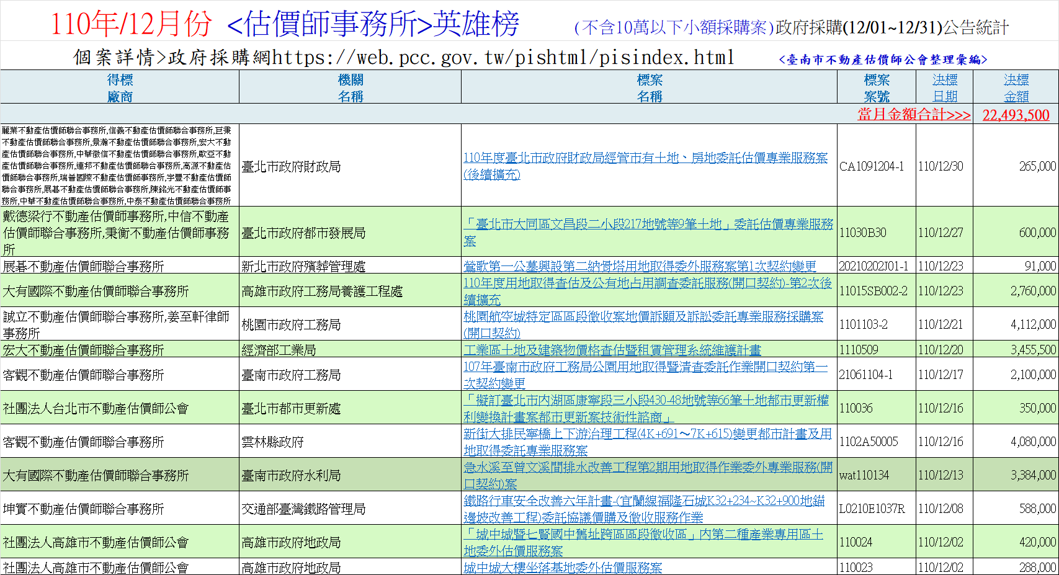Screen dimensions: 1059x575
Task: Open the 內湖區康寧段三小段 tender link
Action: click(646, 400)
